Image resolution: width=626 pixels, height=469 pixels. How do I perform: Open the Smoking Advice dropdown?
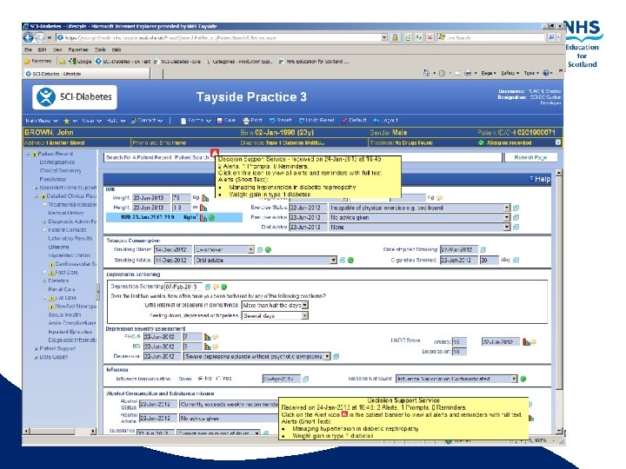tap(333, 260)
